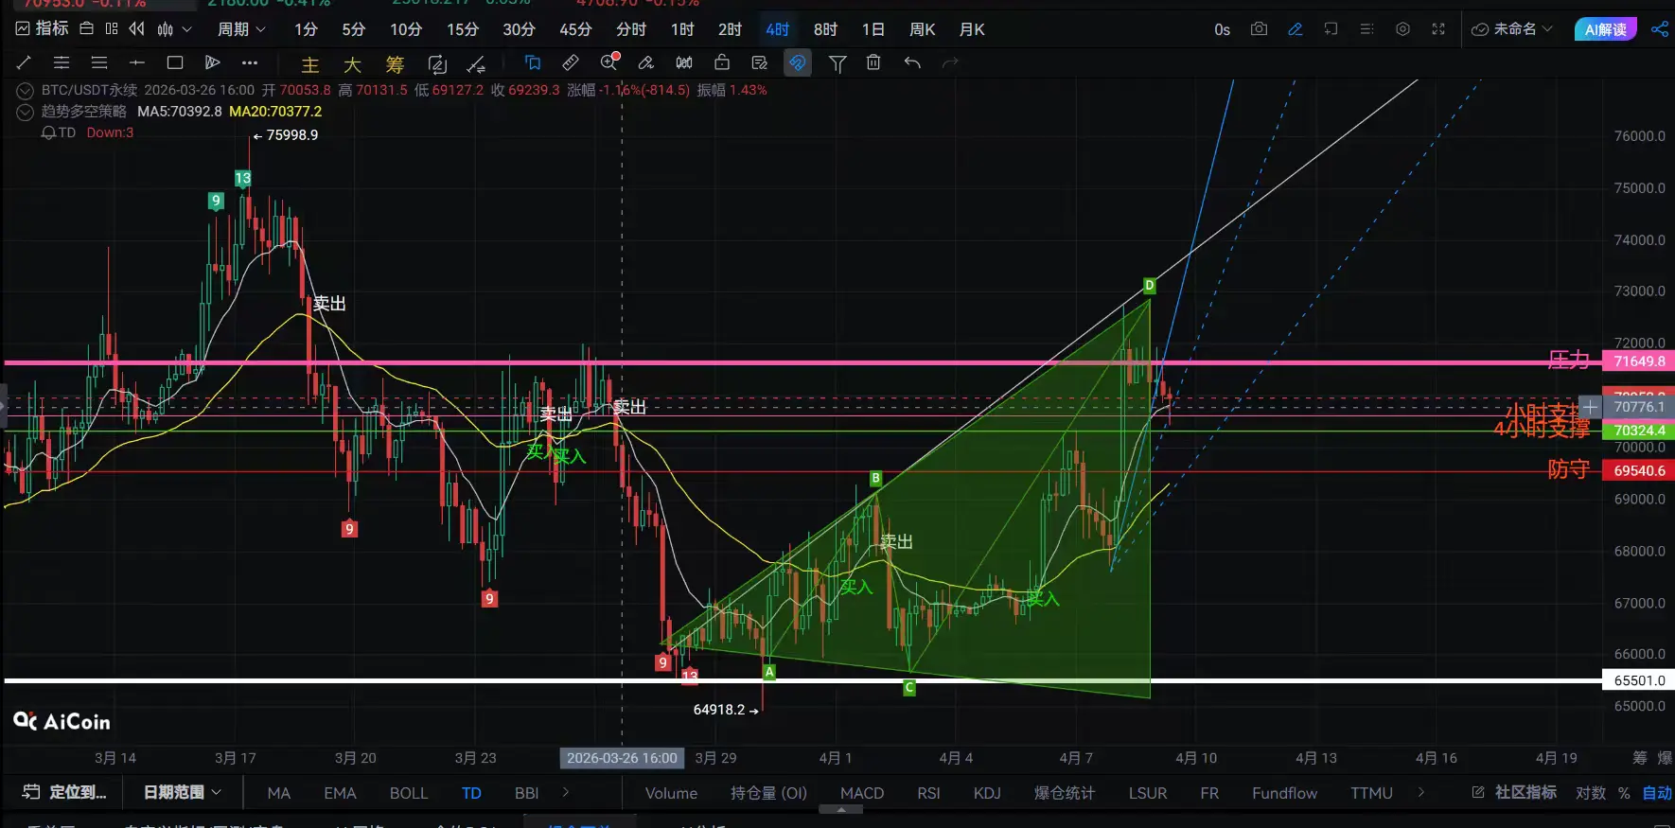Viewport: 1675px width, 828px height.
Task: Open the list lines menu icon
Action: coord(1366,29)
